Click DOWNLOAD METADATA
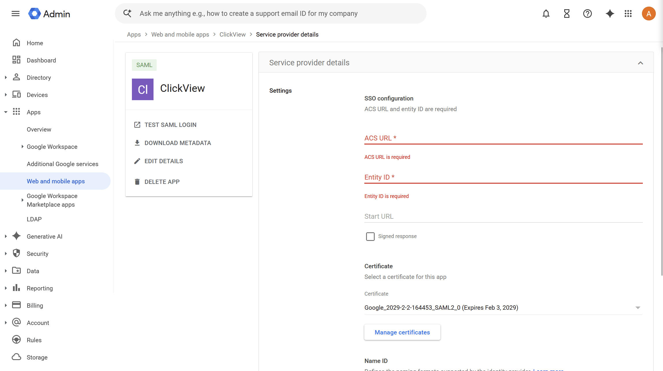Viewport: 663px width, 371px height. point(178,143)
